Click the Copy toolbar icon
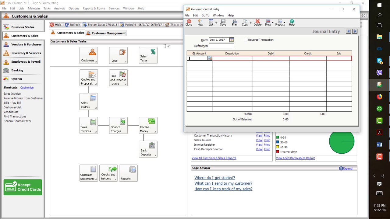 point(245,23)
